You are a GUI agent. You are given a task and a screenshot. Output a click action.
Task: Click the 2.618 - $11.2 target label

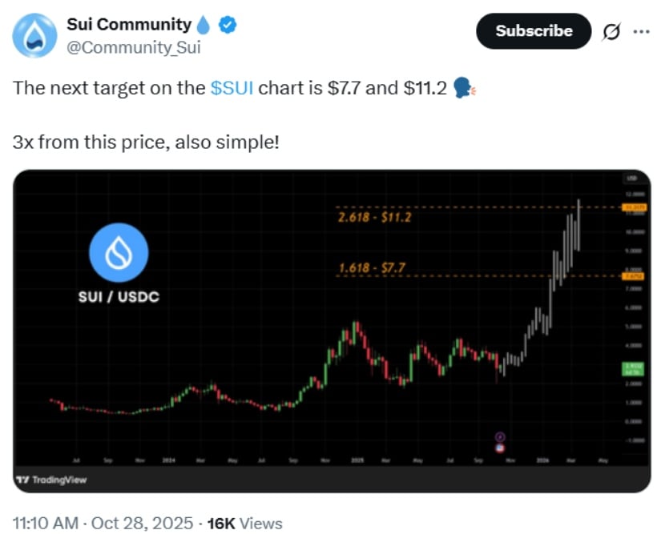(374, 216)
